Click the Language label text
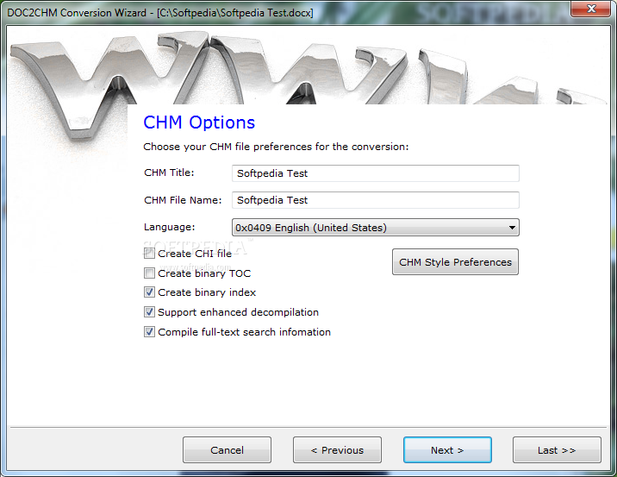 point(169,227)
